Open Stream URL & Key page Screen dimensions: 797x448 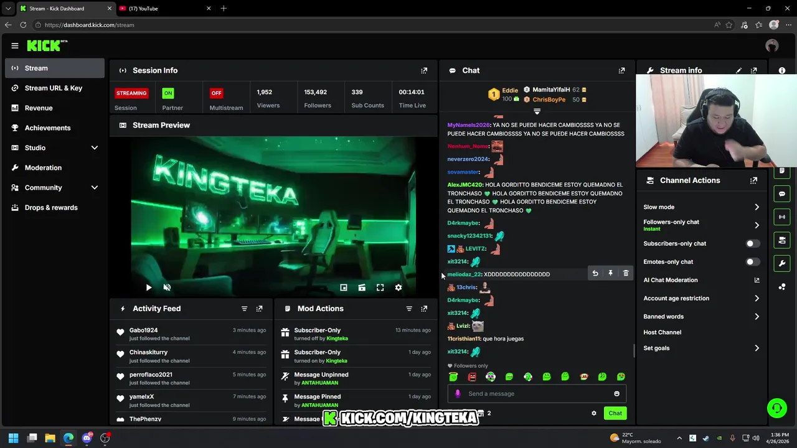pos(54,88)
